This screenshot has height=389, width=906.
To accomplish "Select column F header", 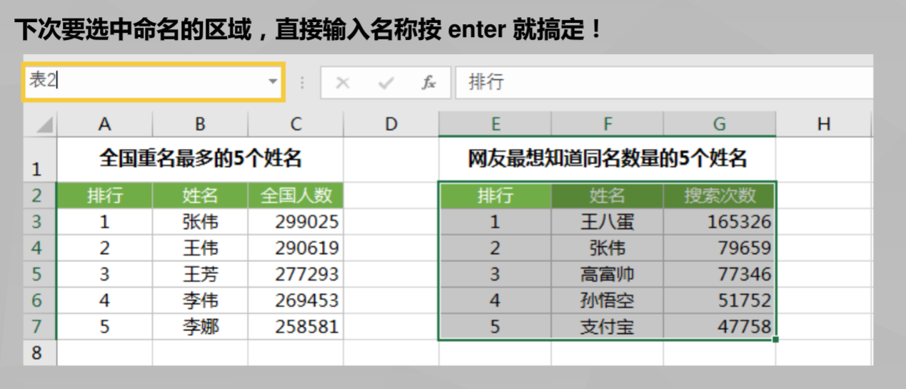I will pos(607,124).
